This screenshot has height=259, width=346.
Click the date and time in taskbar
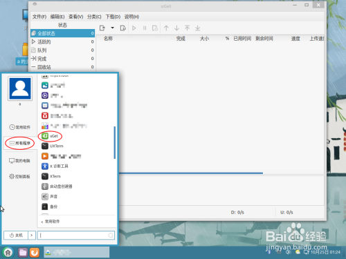pos(325,252)
